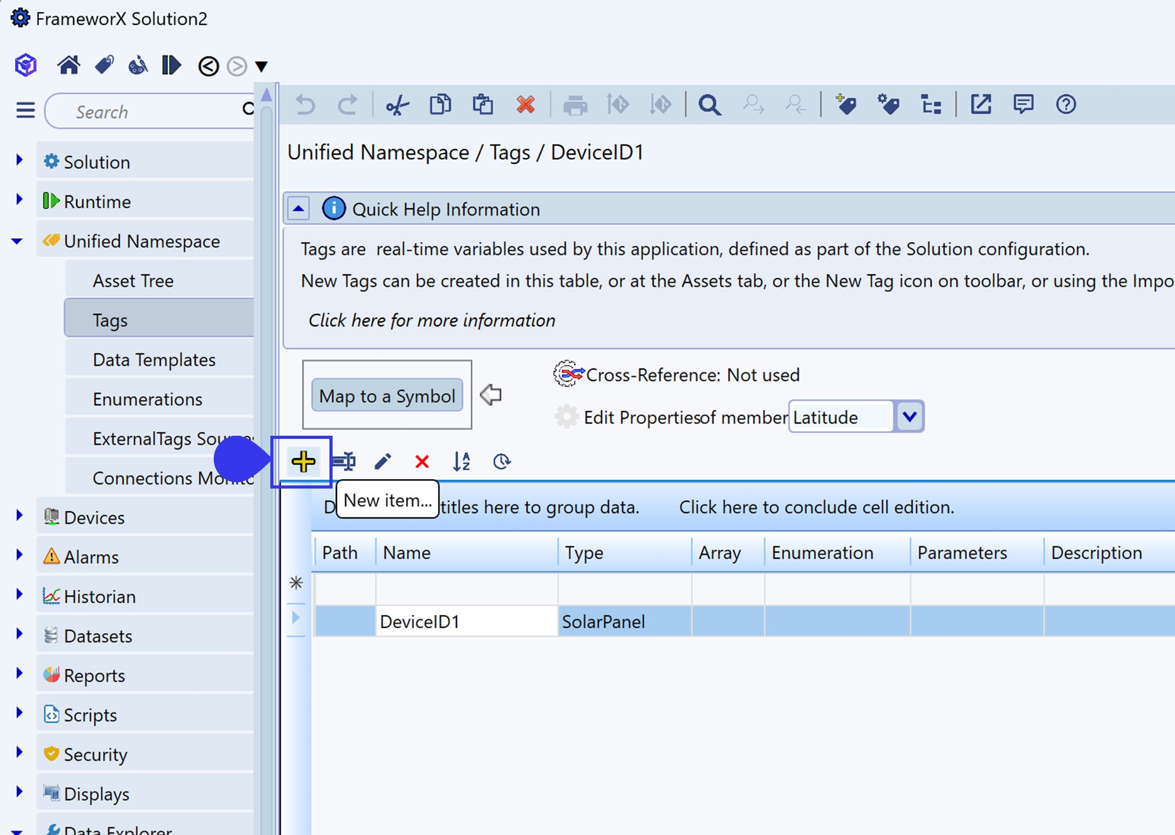The height and width of the screenshot is (835, 1175).
Task: Click 'Click here to conclude cell edition'
Action: coord(817,507)
